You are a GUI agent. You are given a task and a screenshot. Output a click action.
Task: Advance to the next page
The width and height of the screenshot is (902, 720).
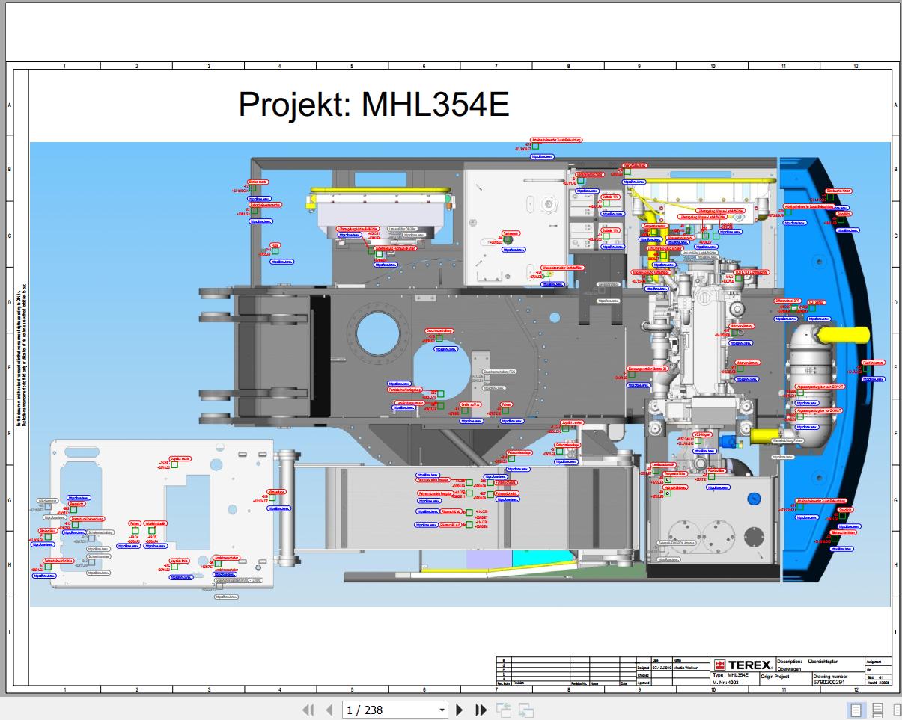[x=460, y=710]
